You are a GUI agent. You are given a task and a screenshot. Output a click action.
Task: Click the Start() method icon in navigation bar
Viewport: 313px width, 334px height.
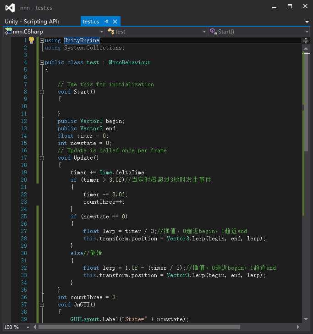point(214,31)
